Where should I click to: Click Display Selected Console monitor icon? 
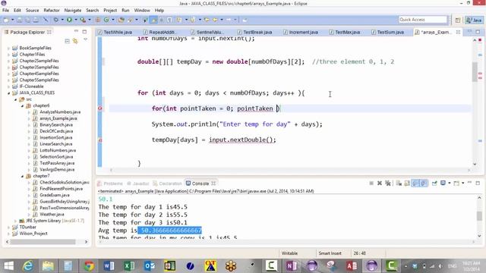(x=443, y=184)
